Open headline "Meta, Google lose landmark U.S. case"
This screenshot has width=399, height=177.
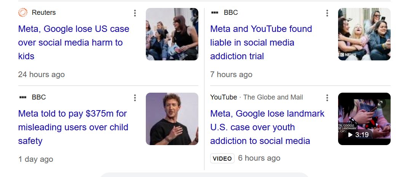click(267, 127)
